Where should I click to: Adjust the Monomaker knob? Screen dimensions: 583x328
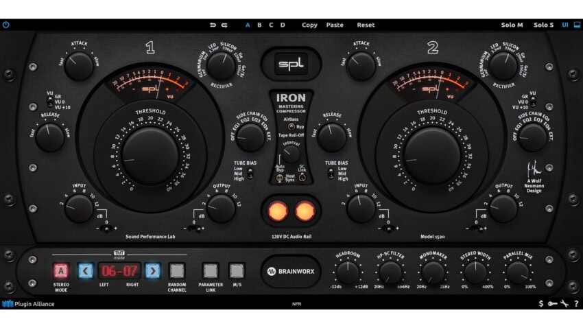433,273
